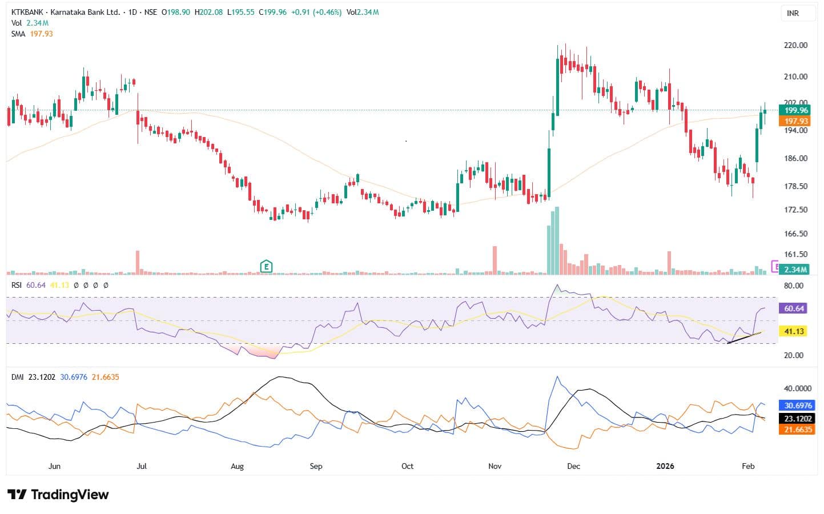Click the 178.50 price axis label
The height and width of the screenshot is (514, 824).
pyautogui.click(x=795, y=186)
